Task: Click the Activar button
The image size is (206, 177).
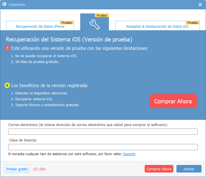Action: (x=189, y=169)
